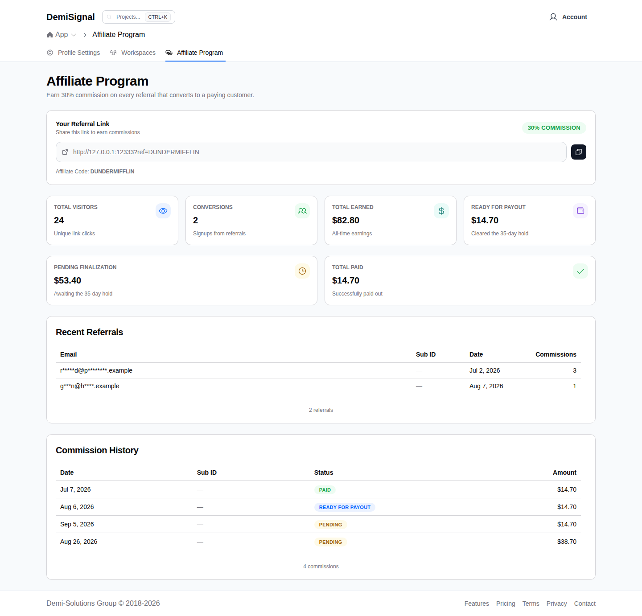
Task: Click the Total Earned dollar icon
Action: coord(441,211)
